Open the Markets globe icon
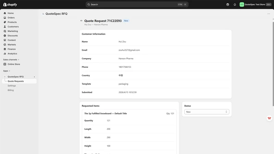Image resolution: width=274 pixels, height=154 pixels. (x=5, y=44)
